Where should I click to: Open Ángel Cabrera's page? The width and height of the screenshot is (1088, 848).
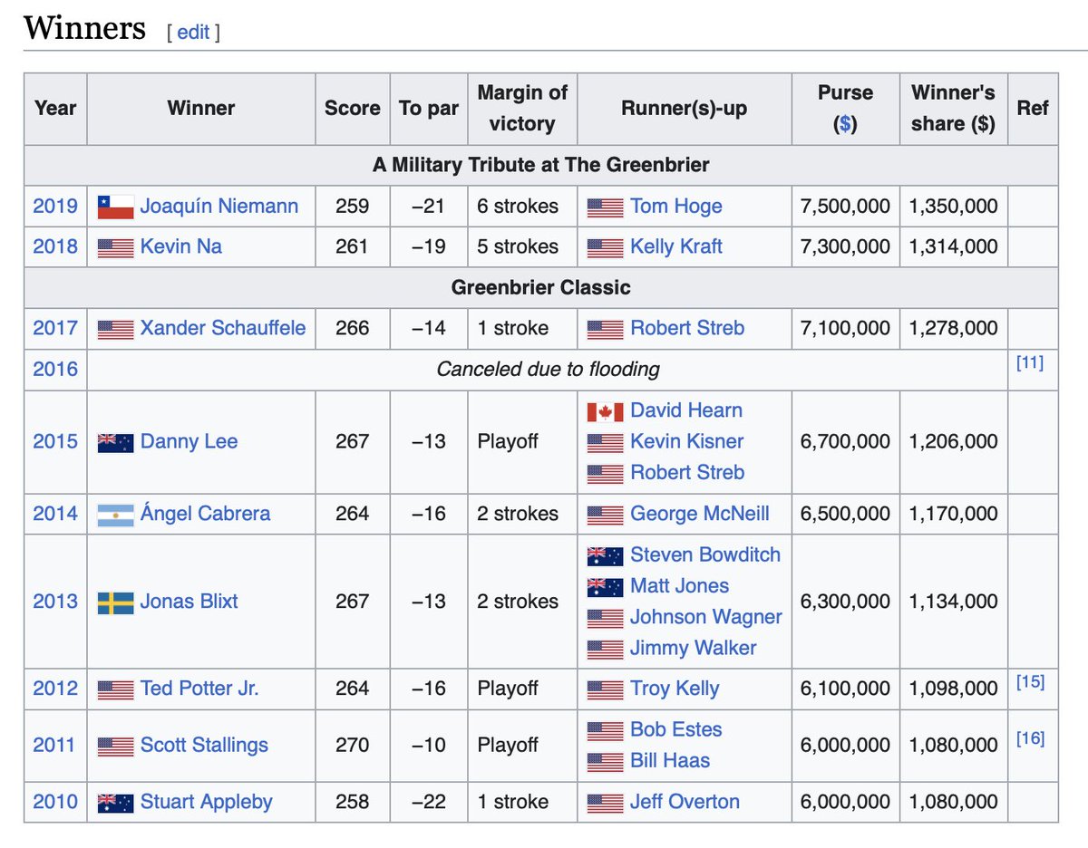(206, 514)
